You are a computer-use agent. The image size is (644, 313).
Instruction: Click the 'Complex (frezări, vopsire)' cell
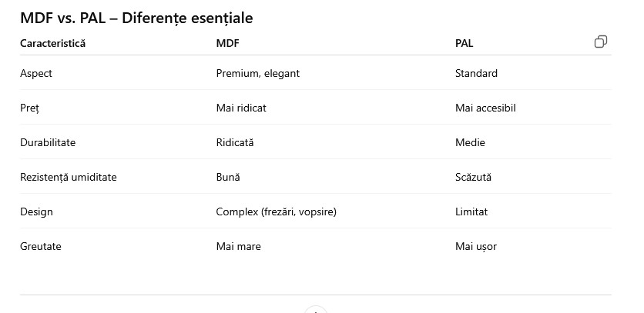277,212
